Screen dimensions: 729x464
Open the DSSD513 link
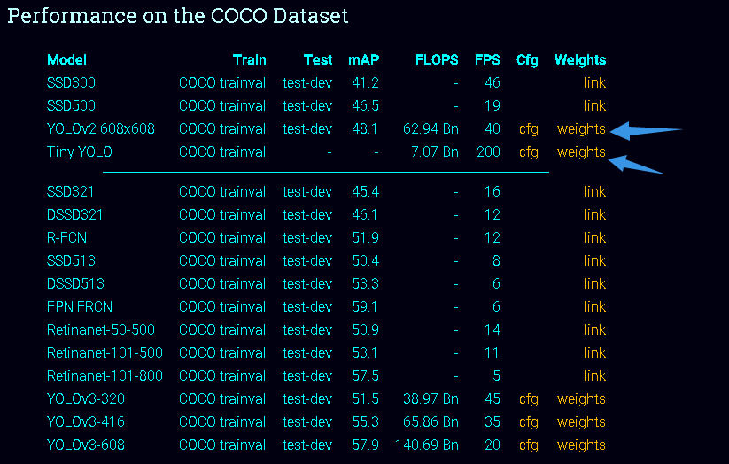pos(594,283)
